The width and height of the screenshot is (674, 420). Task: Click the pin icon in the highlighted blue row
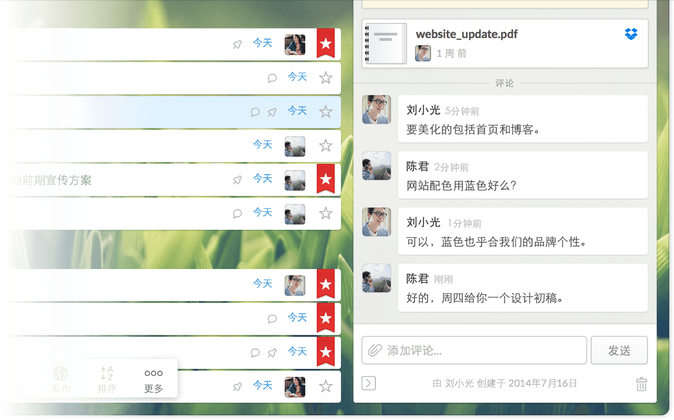tap(272, 112)
